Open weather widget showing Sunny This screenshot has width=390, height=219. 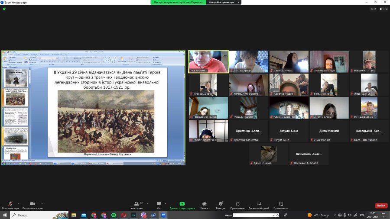318,215
